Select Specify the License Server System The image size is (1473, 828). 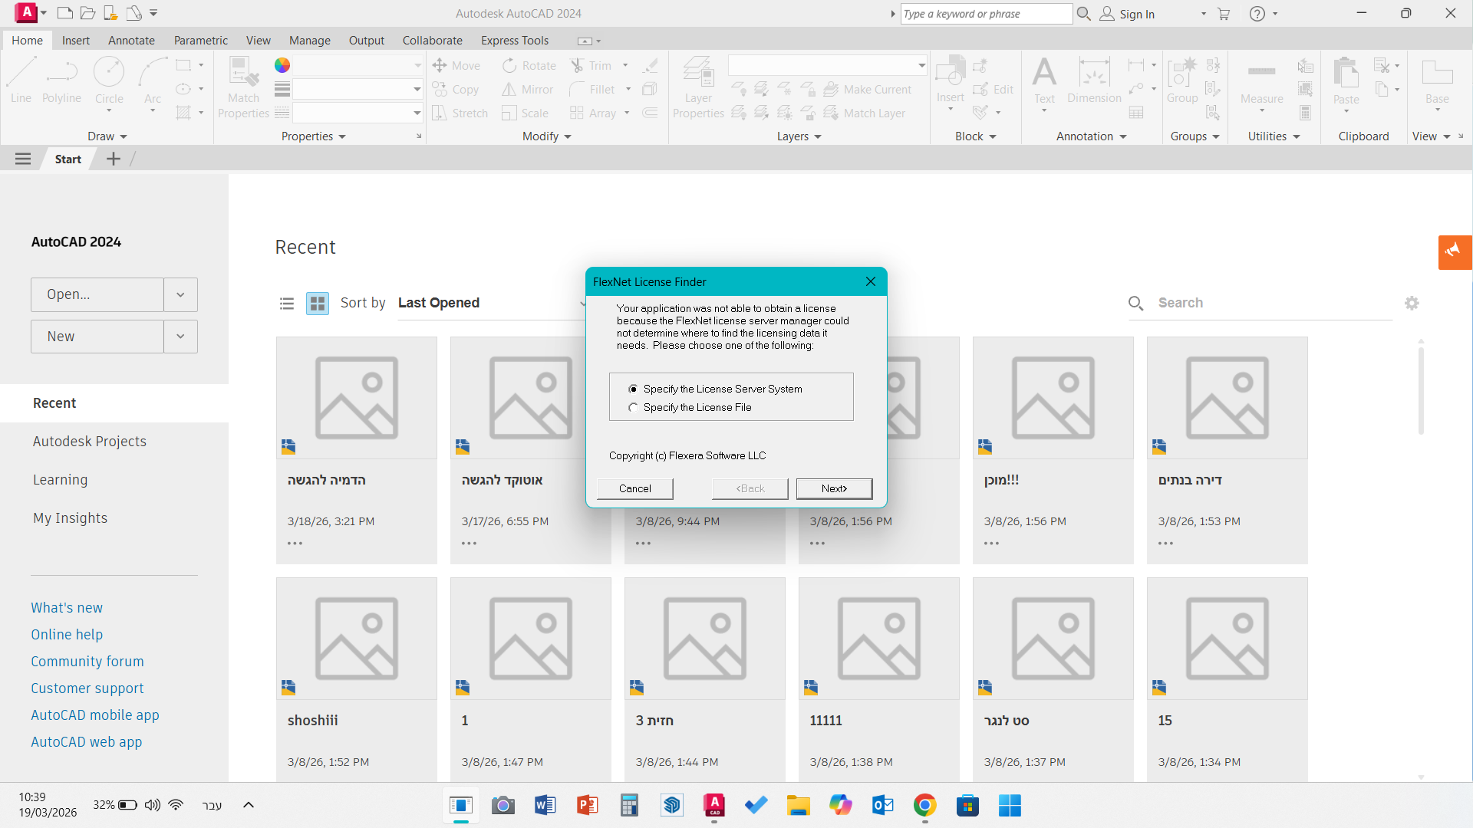point(634,389)
